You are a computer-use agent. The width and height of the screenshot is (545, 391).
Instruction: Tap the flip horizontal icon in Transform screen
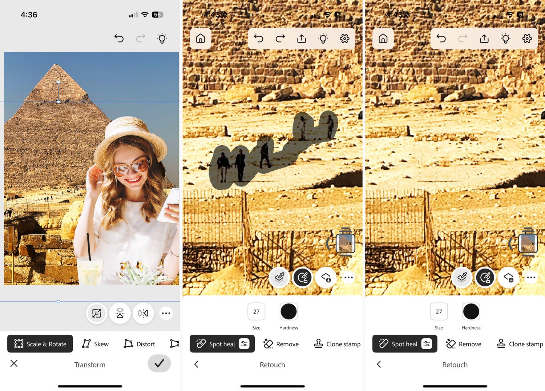[x=143, y=313]
